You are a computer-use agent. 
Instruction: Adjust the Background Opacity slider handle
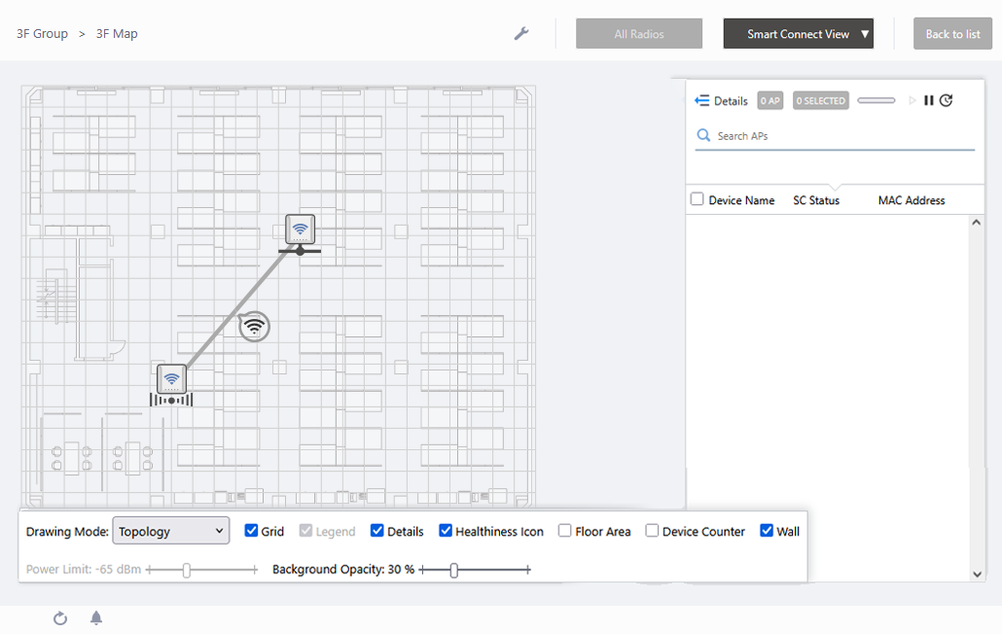[453, 570]
